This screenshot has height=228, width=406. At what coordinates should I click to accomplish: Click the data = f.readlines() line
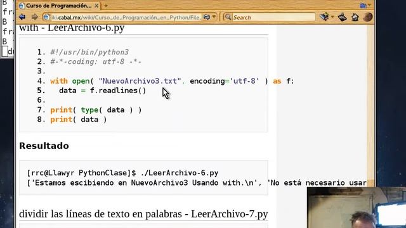pos(103,91)
